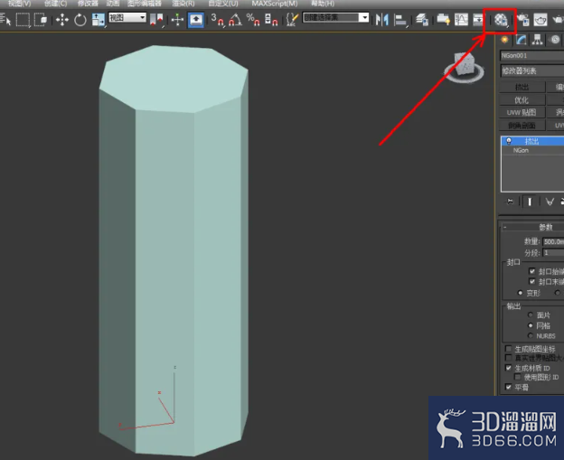The width and height of the screenshot is (564, 460).
Task: Select the 网格 output radio button
Action: [x=531, y=325]
